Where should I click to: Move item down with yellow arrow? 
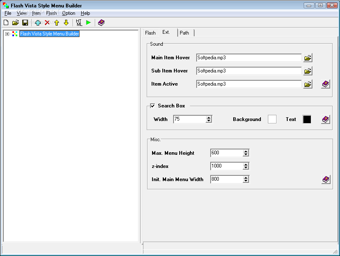coord(66,23)
